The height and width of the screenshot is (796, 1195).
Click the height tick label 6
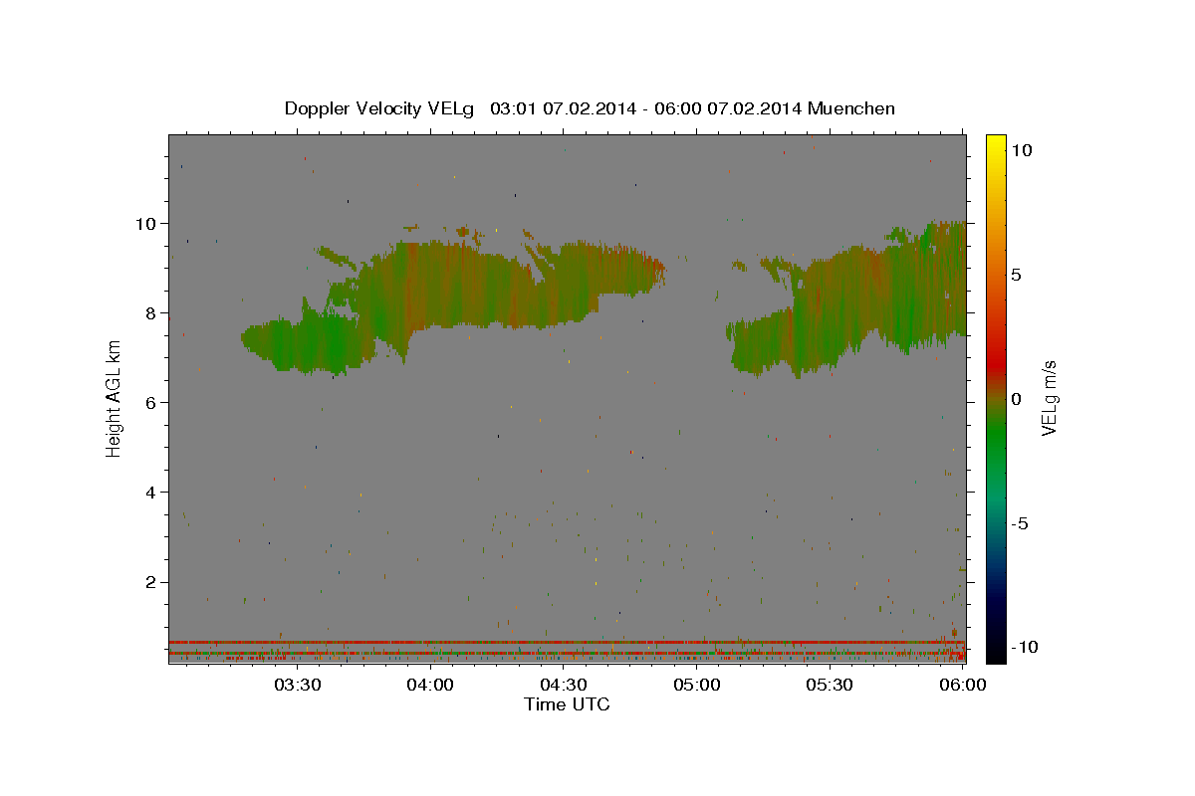(153, 402)
